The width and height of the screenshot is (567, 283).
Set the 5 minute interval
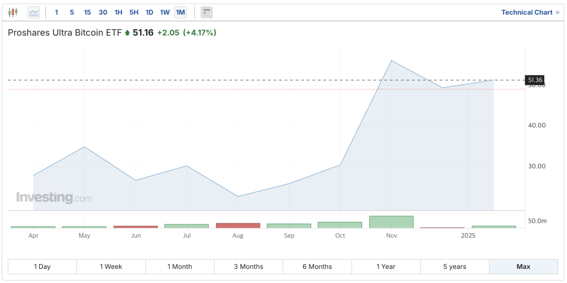[72, 12]
